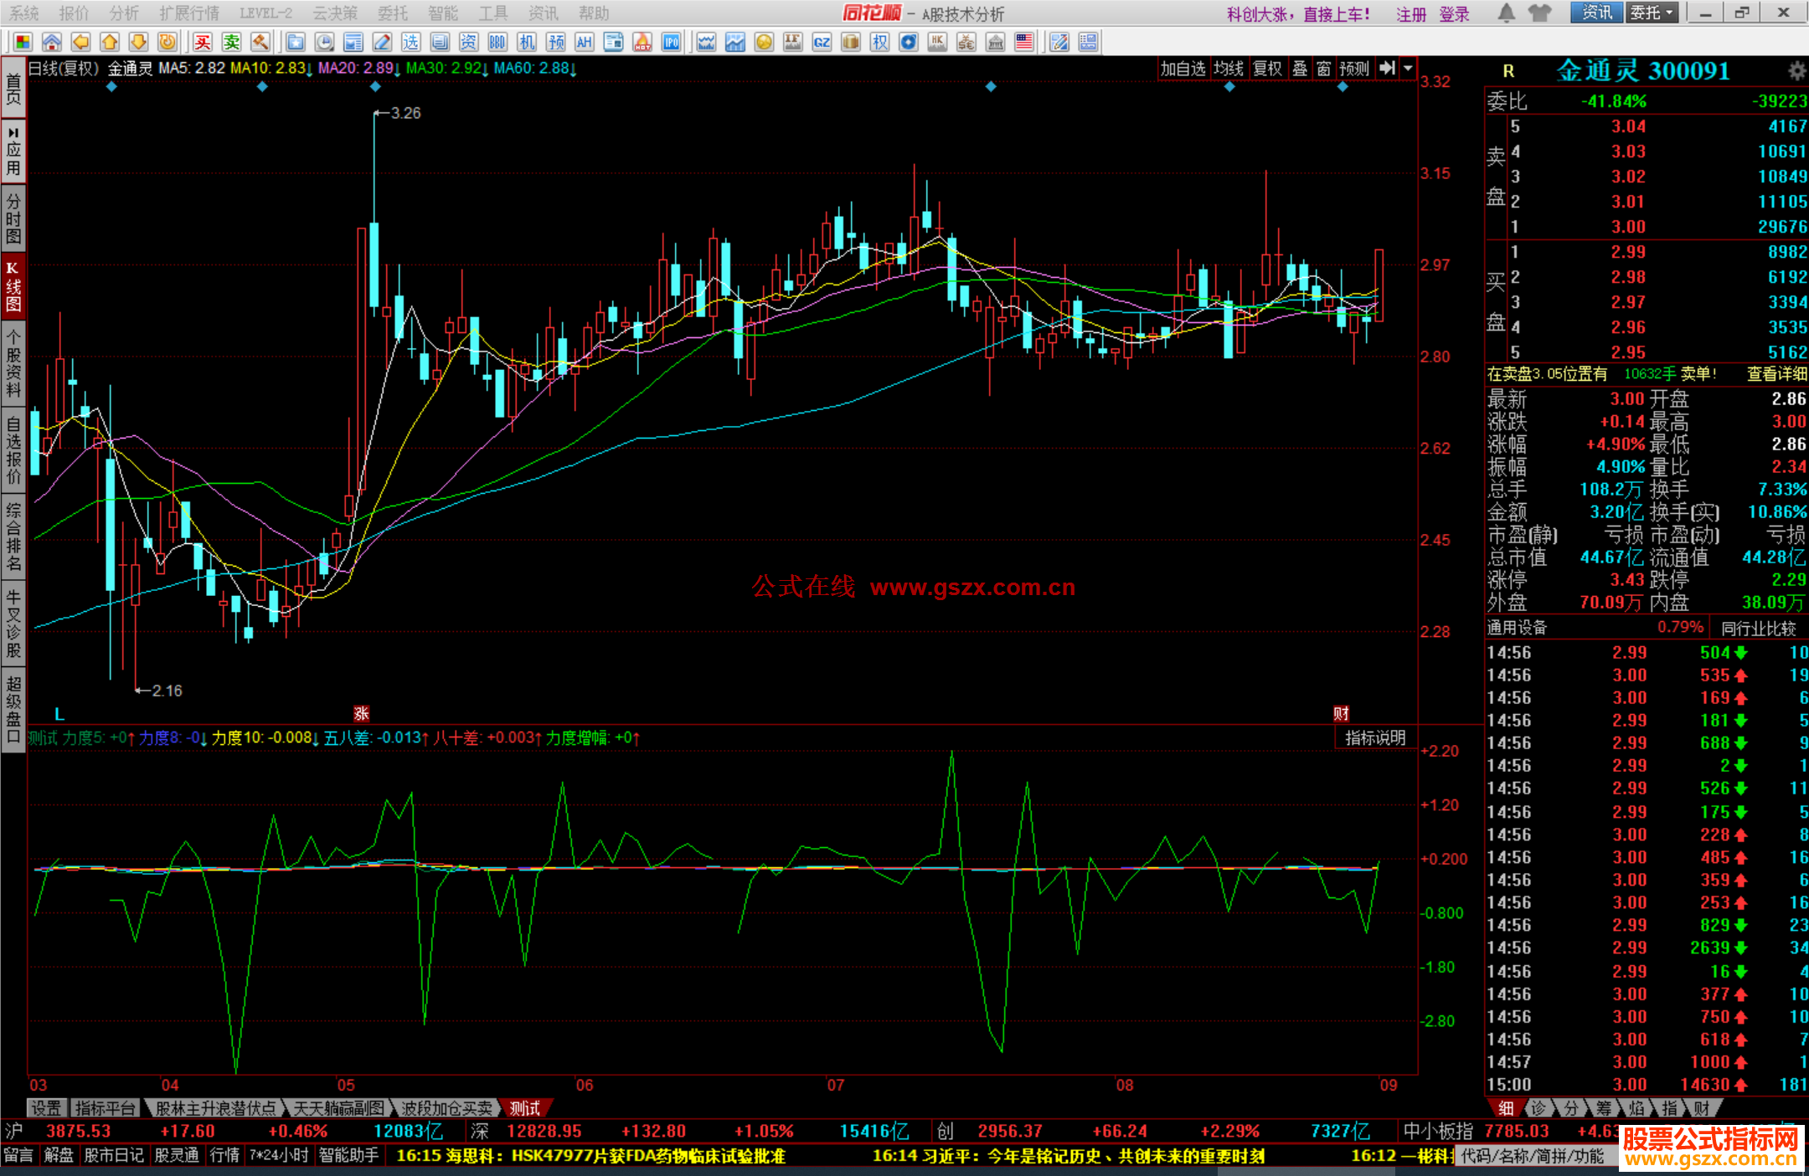This screenshot has height=1176, width=1809.
Task: Open the 分析 menu
Action: [124, 13]
